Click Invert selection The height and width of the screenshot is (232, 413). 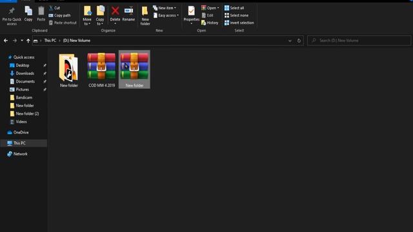(239, 23)
